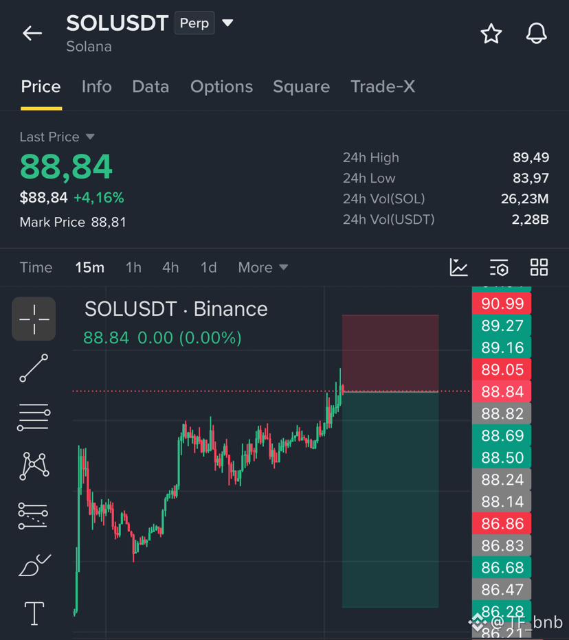This screenshot has height=640, width=569.
Task: Open chart indicators icon
Action: click(x=459, y=267)
